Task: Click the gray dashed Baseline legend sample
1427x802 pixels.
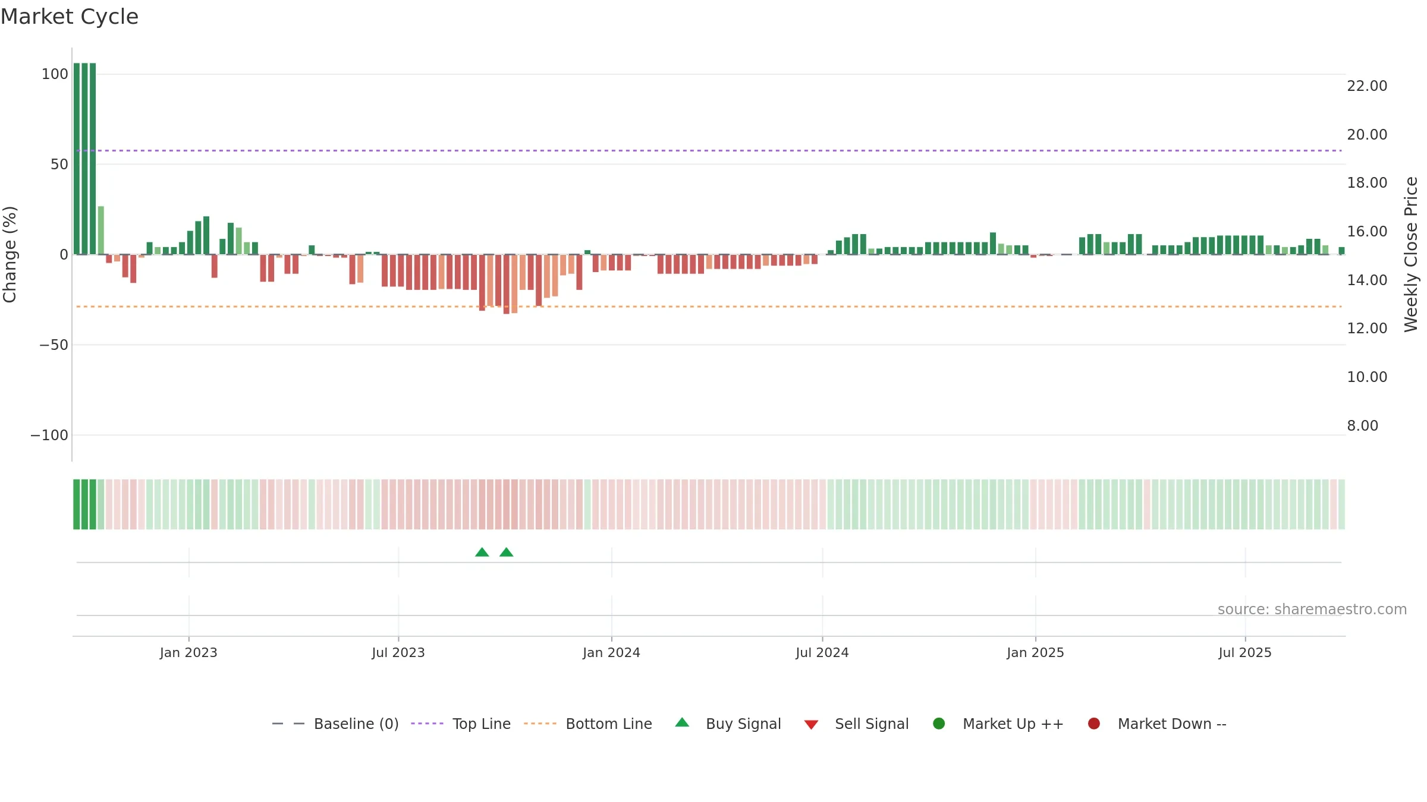Action: tap(288, 724)
